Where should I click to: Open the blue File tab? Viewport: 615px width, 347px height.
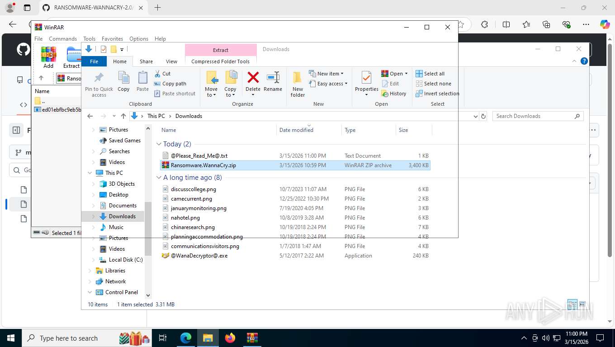tap(94, 61)
